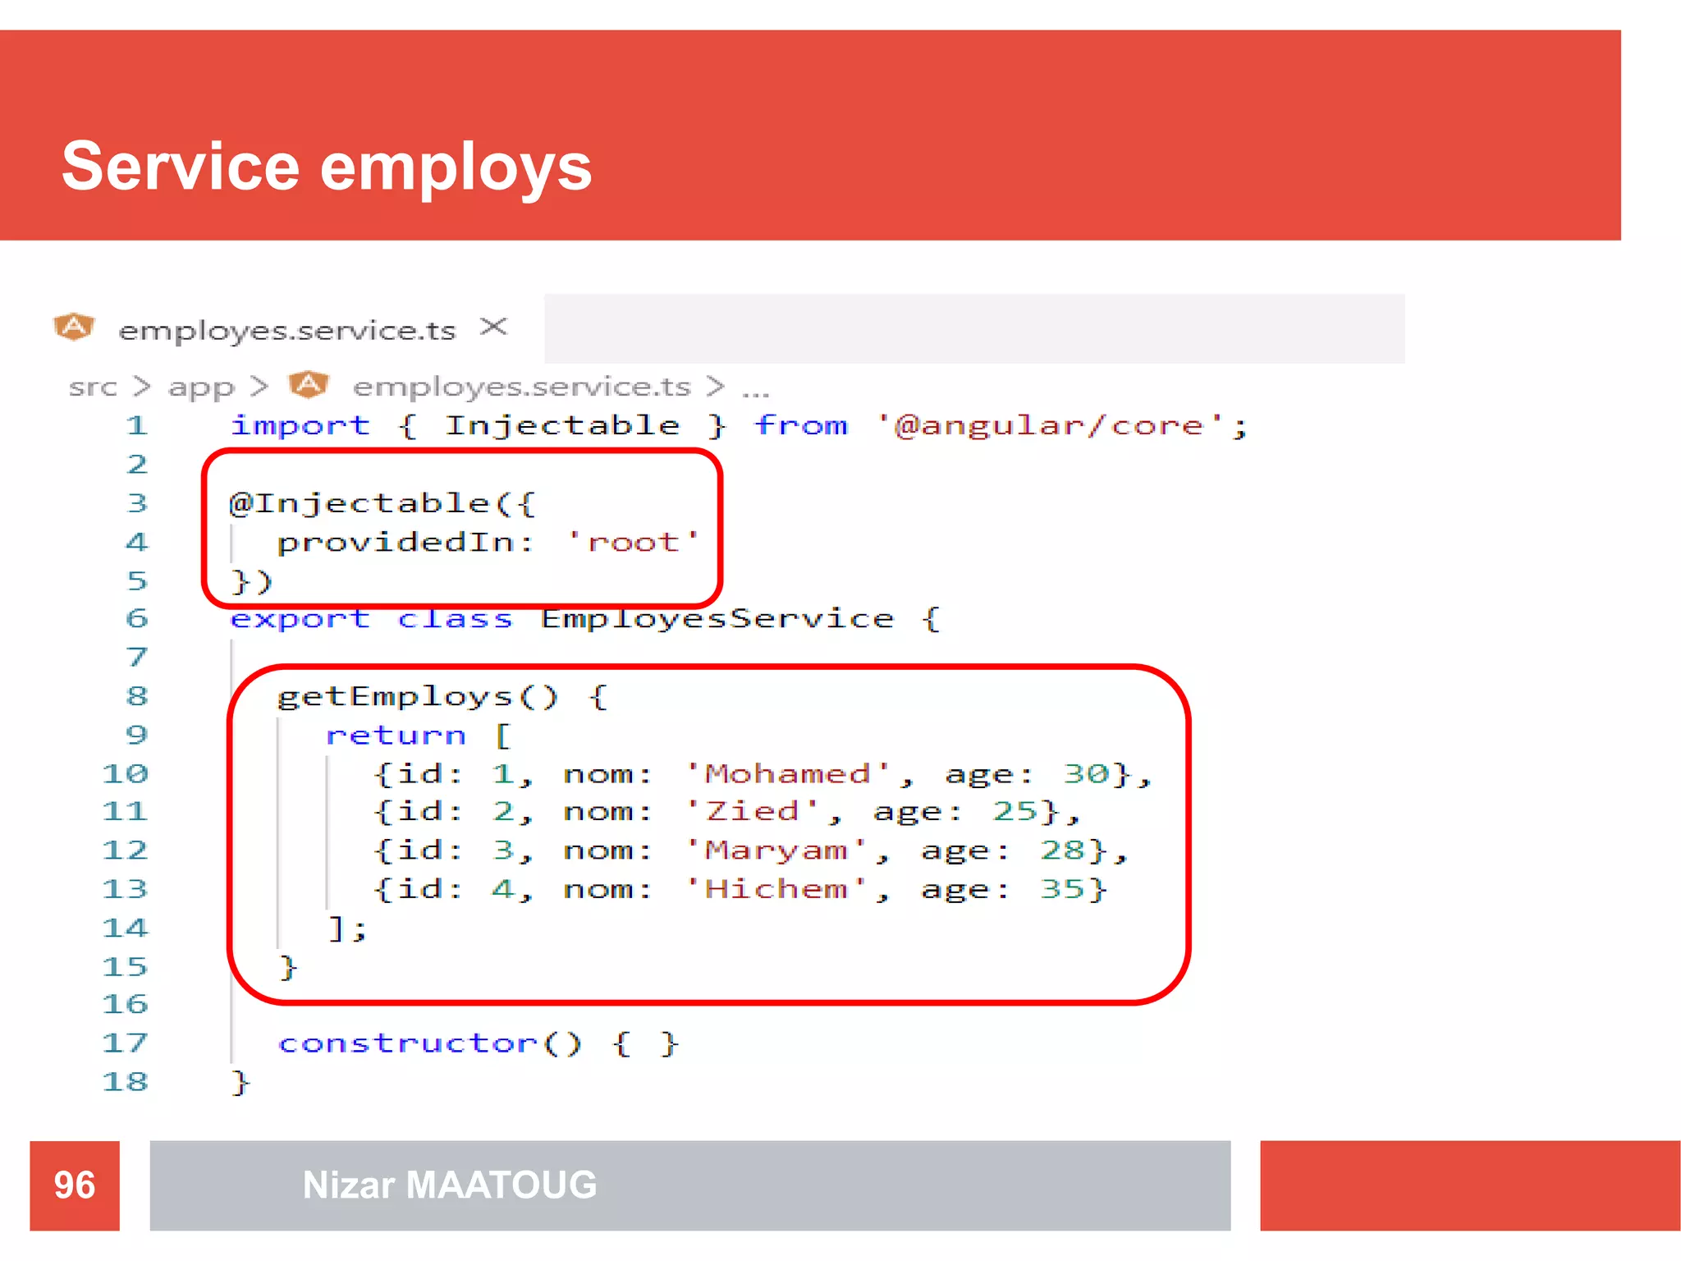Click the 'constructor()' keyword on line 17
Screen dimensions: 1681x1261
[430, 1043]
